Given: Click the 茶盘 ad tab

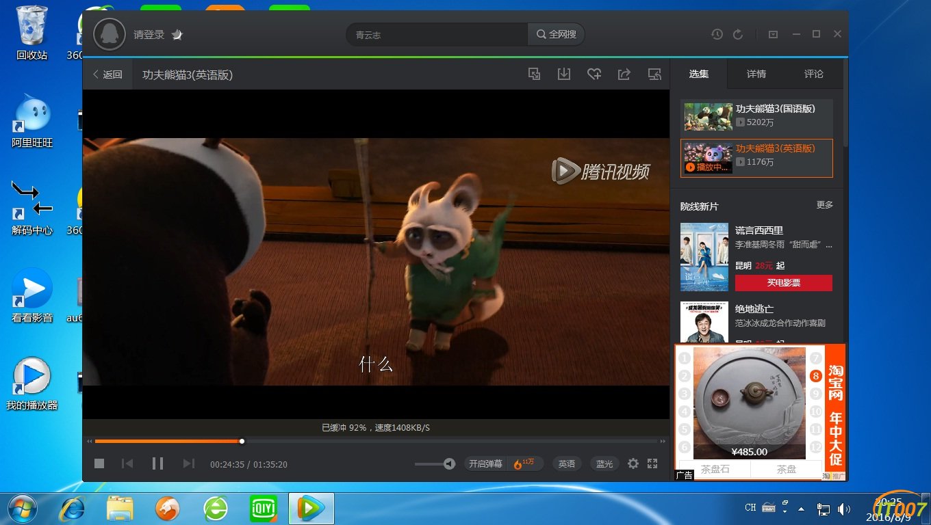Looking at the screenshot, I should [787, 469].
